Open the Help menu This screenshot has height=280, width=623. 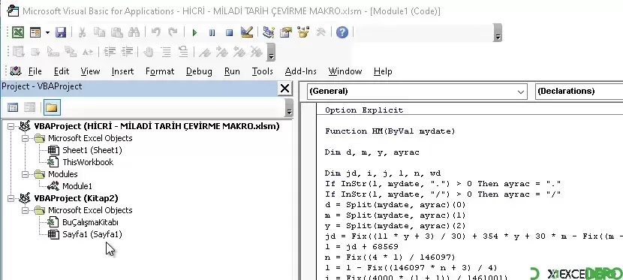click(x=383, y=71)
